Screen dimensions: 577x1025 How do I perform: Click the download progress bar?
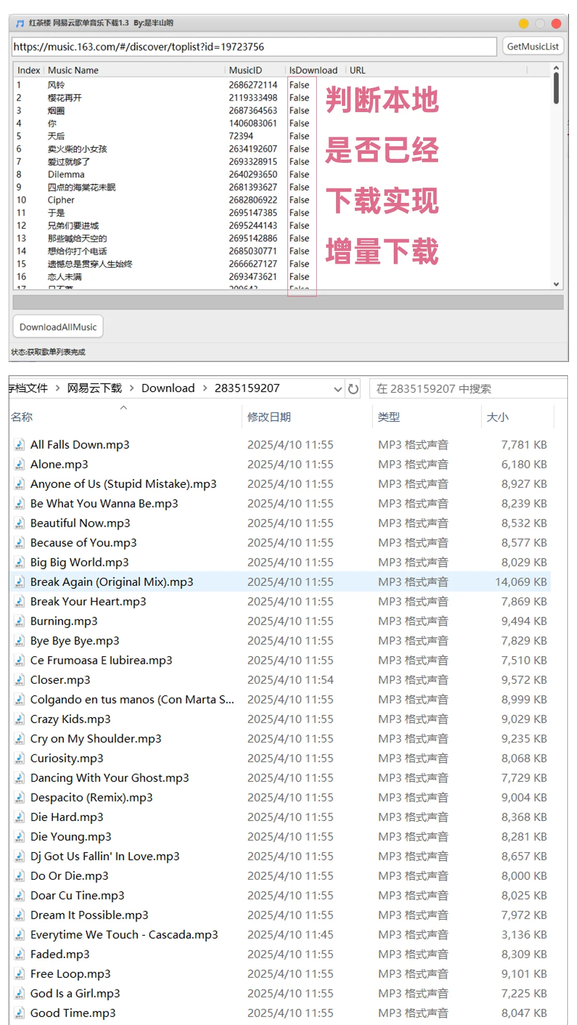pos(288,302)
